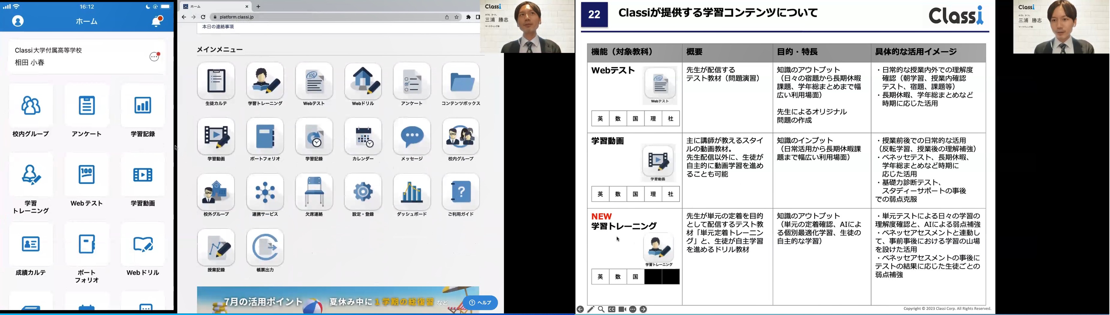
Task: Open 授業記録 icon
Action: click(216, 247)
